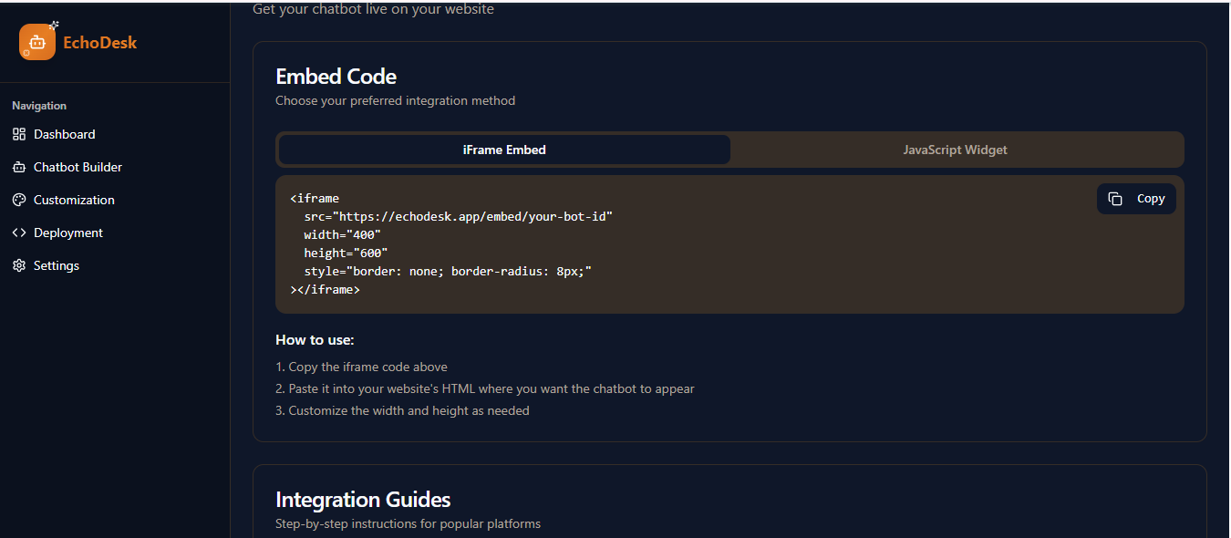Switch to the JavaScript Widget tab
This screenshot has height=538, width=1231.
[x=955, y=150]
